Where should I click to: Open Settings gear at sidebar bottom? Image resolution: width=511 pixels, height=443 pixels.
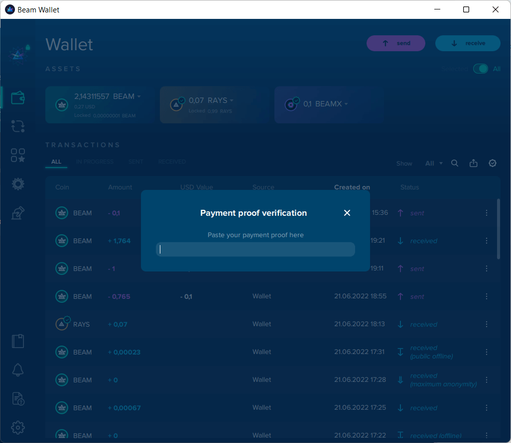[x=18, y=427]
